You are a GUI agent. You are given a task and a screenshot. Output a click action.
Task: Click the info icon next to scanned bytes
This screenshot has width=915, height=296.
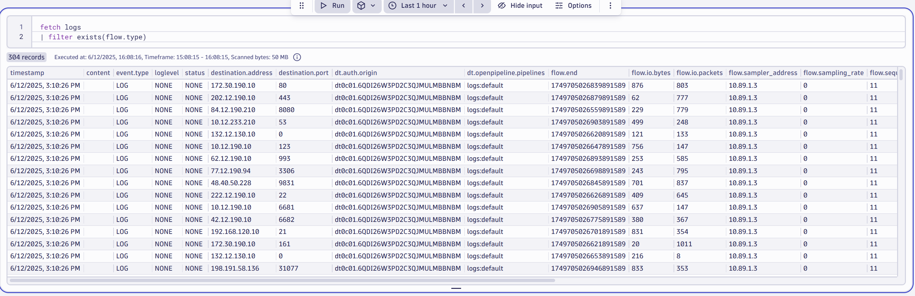[x=297, y=58]
